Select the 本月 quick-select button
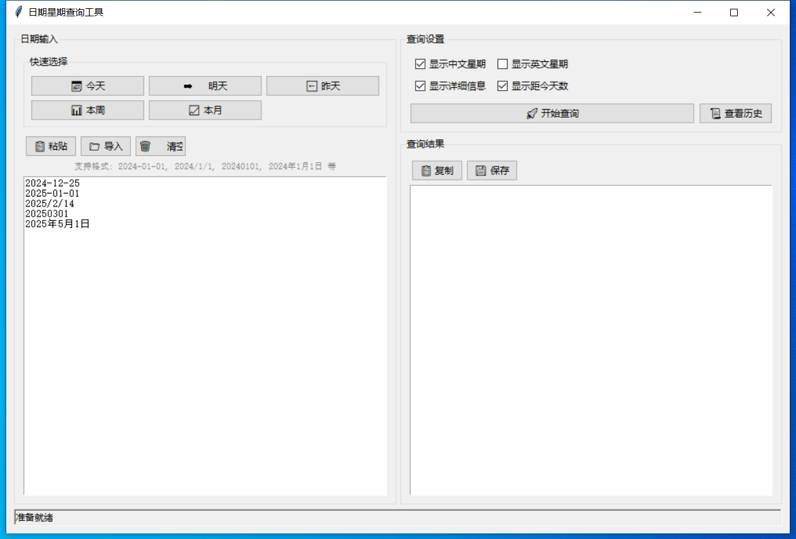 coord(205,110)
